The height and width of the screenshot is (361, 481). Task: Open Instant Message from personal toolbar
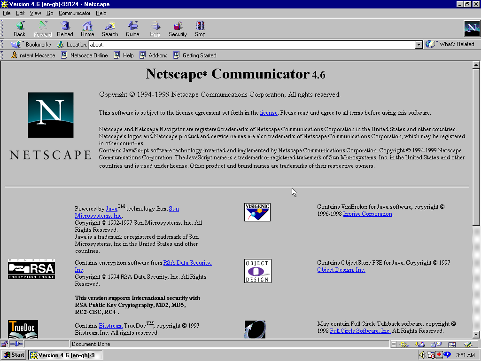click(33, 55)
